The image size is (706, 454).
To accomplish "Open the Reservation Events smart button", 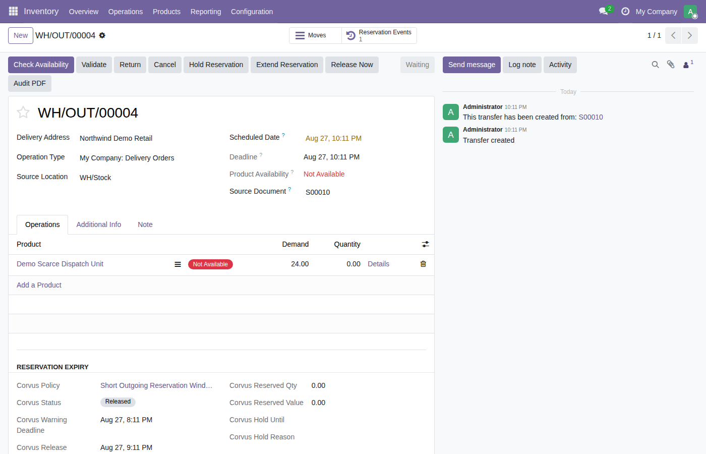I will (x=379, y=35).
